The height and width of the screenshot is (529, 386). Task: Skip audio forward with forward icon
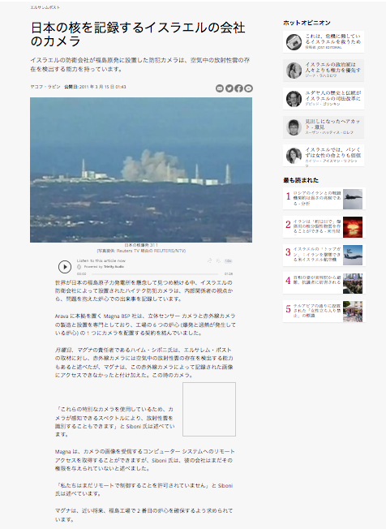tap(218, 260)
